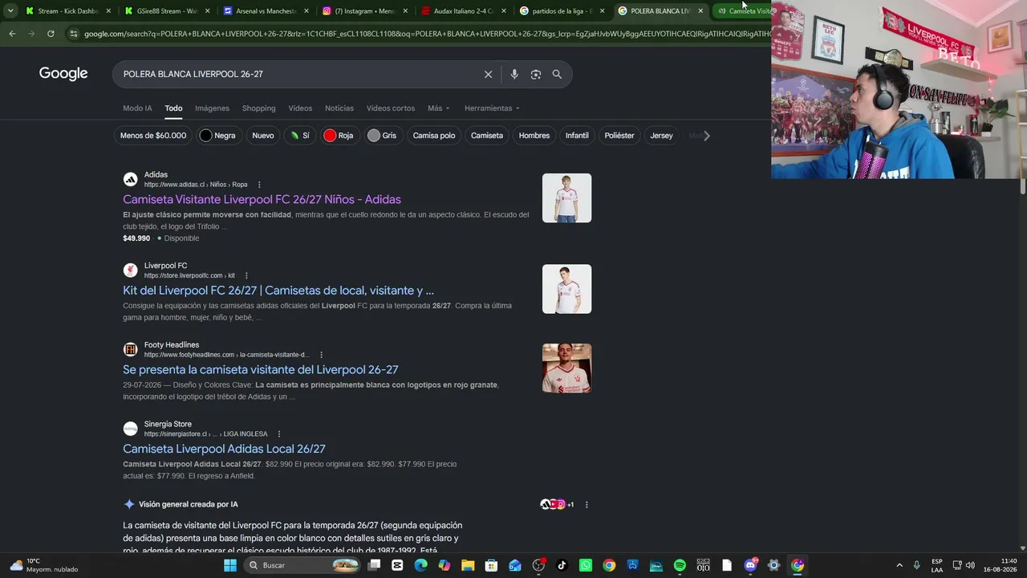1027x578 pixels.
Task: Go back to the previous page
Action: (x=12, y=34)
